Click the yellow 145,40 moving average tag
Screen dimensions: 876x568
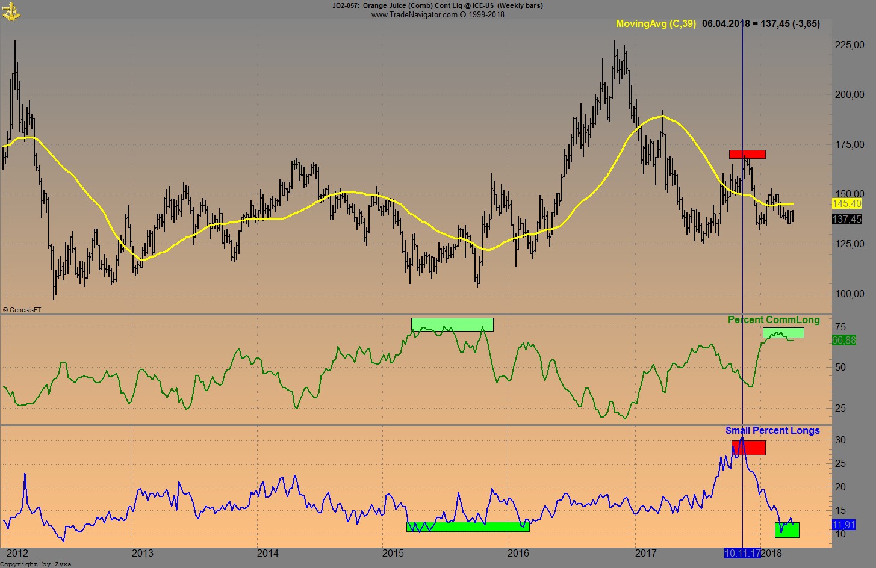(846, 204)
